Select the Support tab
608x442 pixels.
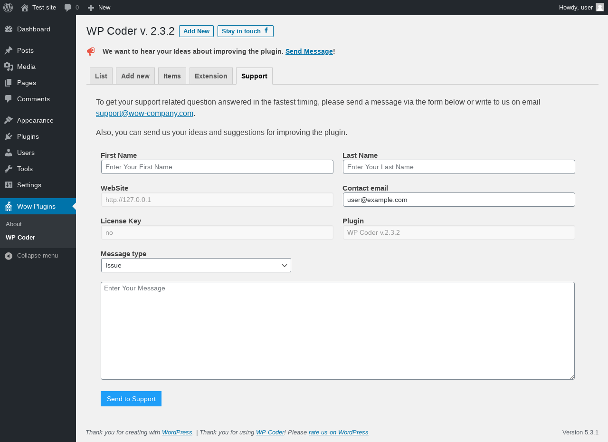(x=254, y=76)
